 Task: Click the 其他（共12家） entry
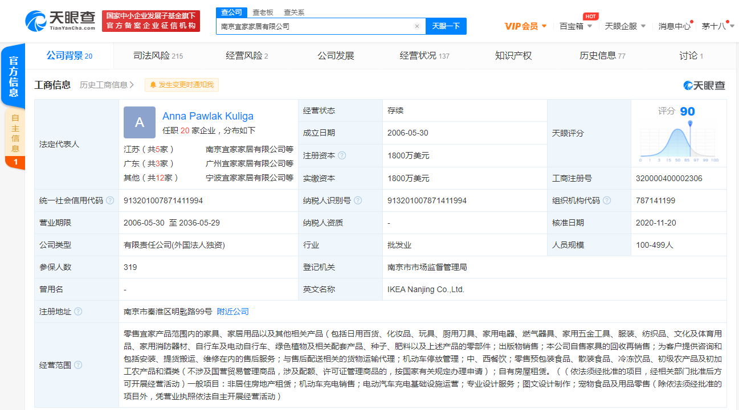[151, 178]
